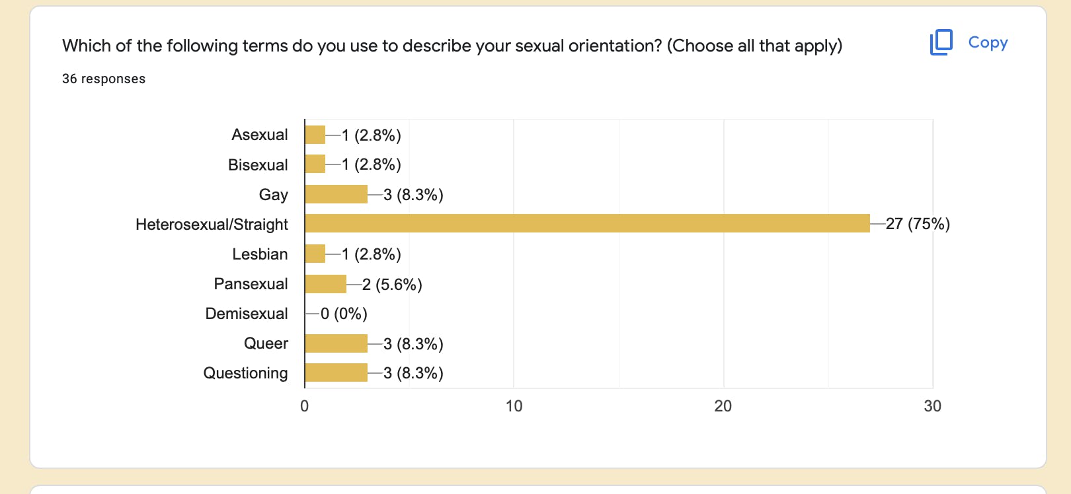1071x494 pixels.
Task: Click the Queer response bar
Action: coord(336,343)
